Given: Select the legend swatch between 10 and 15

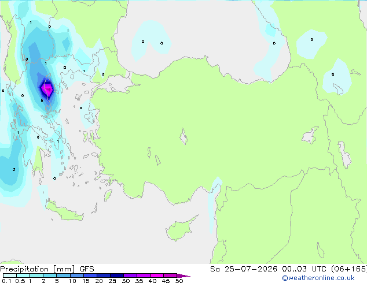Looking at the screenshot, I should point(76,275).
